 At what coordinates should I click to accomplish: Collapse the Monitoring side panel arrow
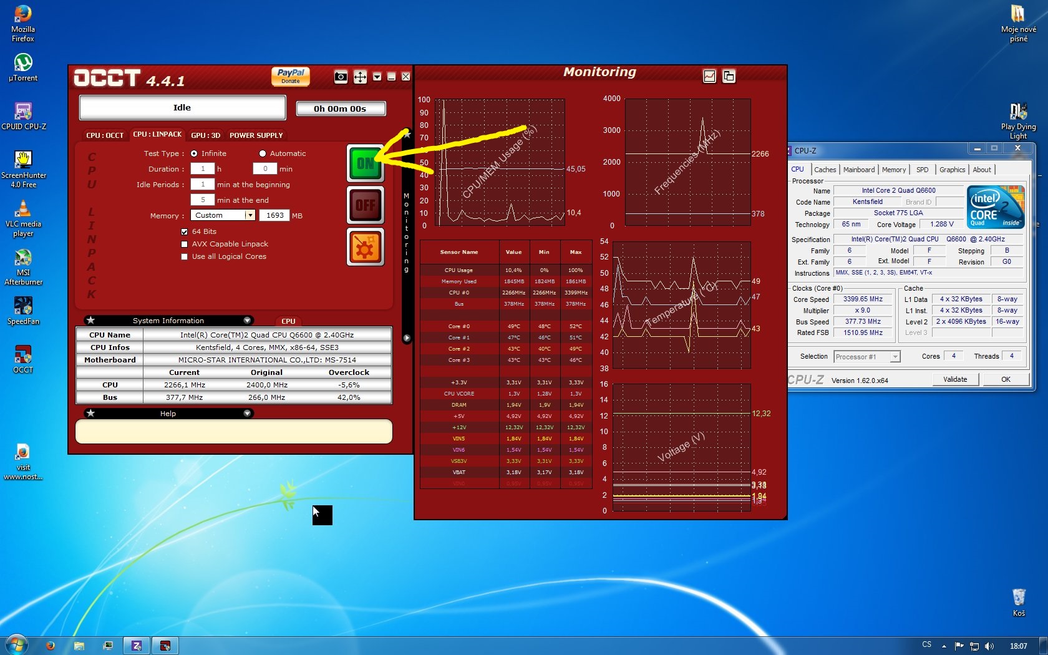(x=407, y=338)
